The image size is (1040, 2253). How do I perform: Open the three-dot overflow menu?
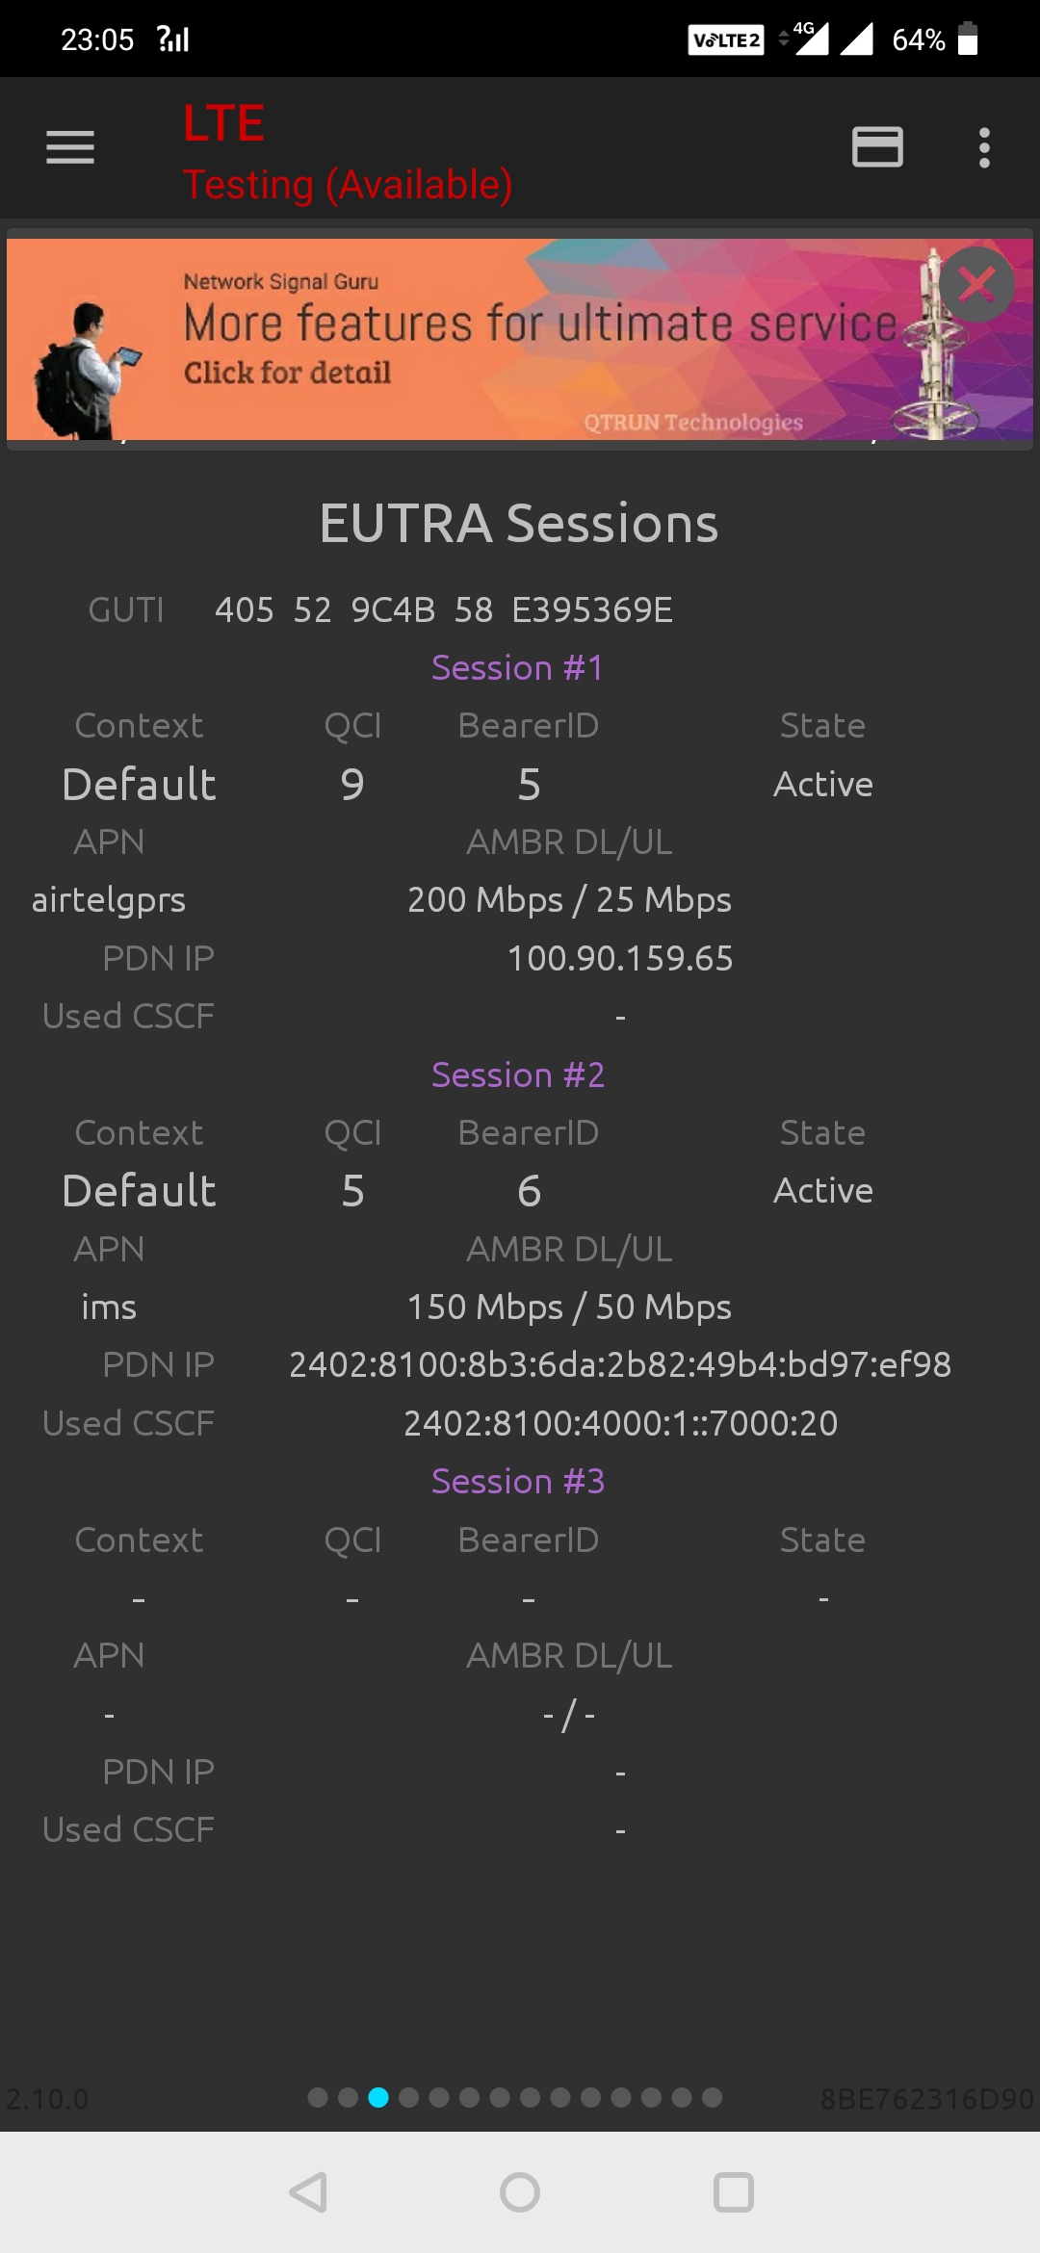[x=983, y=147]
